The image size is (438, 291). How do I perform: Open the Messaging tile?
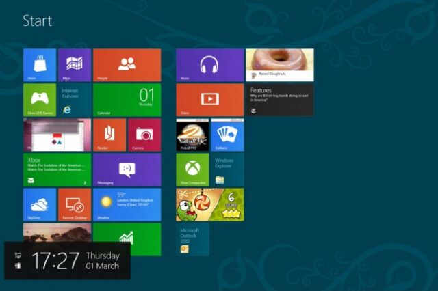point(127,169)
